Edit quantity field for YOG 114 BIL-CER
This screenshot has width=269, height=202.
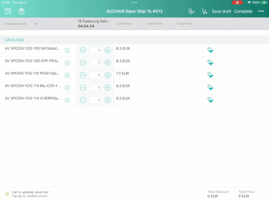pos(95,88)
